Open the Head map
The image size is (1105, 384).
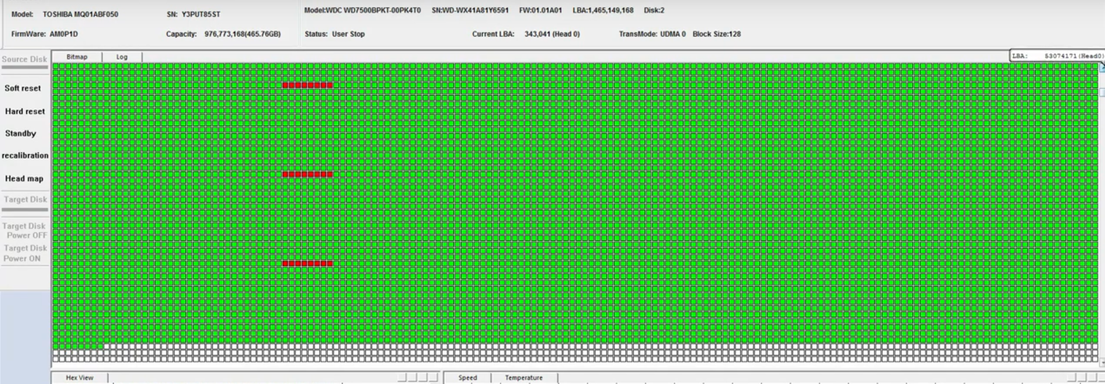(x=24, y=178)
